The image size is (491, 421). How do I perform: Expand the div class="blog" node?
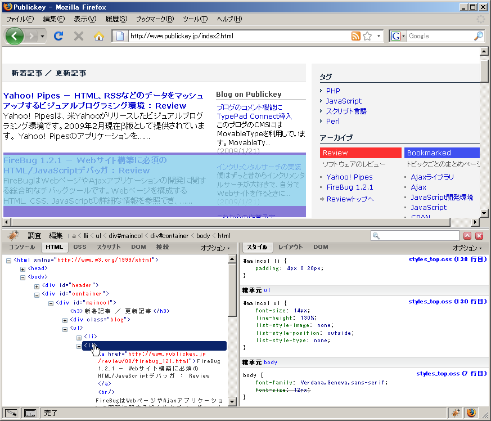[x=65, y=320]
